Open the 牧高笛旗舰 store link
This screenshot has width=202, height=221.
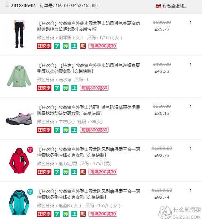175,6
